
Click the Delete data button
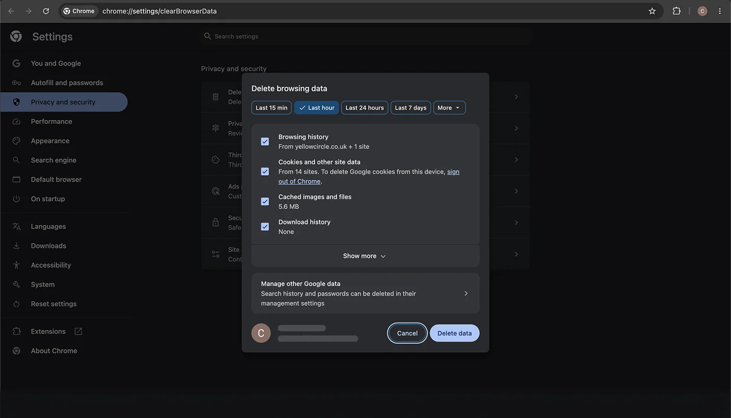(x=454, y=333)
